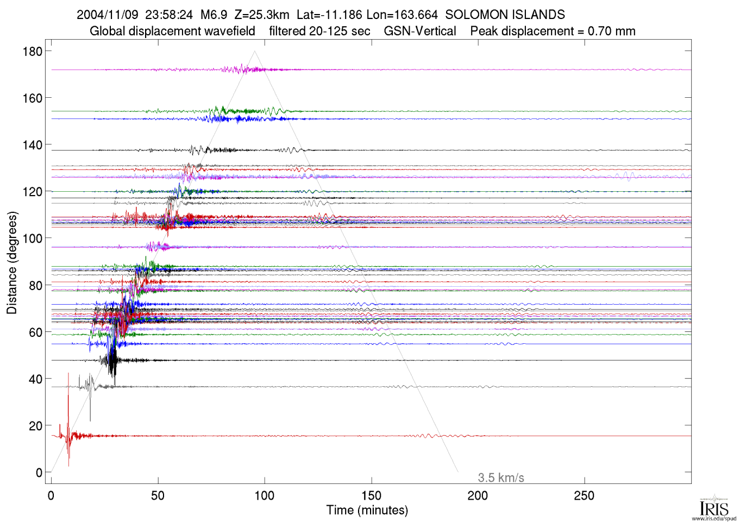Select the Distance (degrees) axis label
Image resolution: width=740 pixels, height=522 pixels.
pyautogui.click(x=11, y=263)
